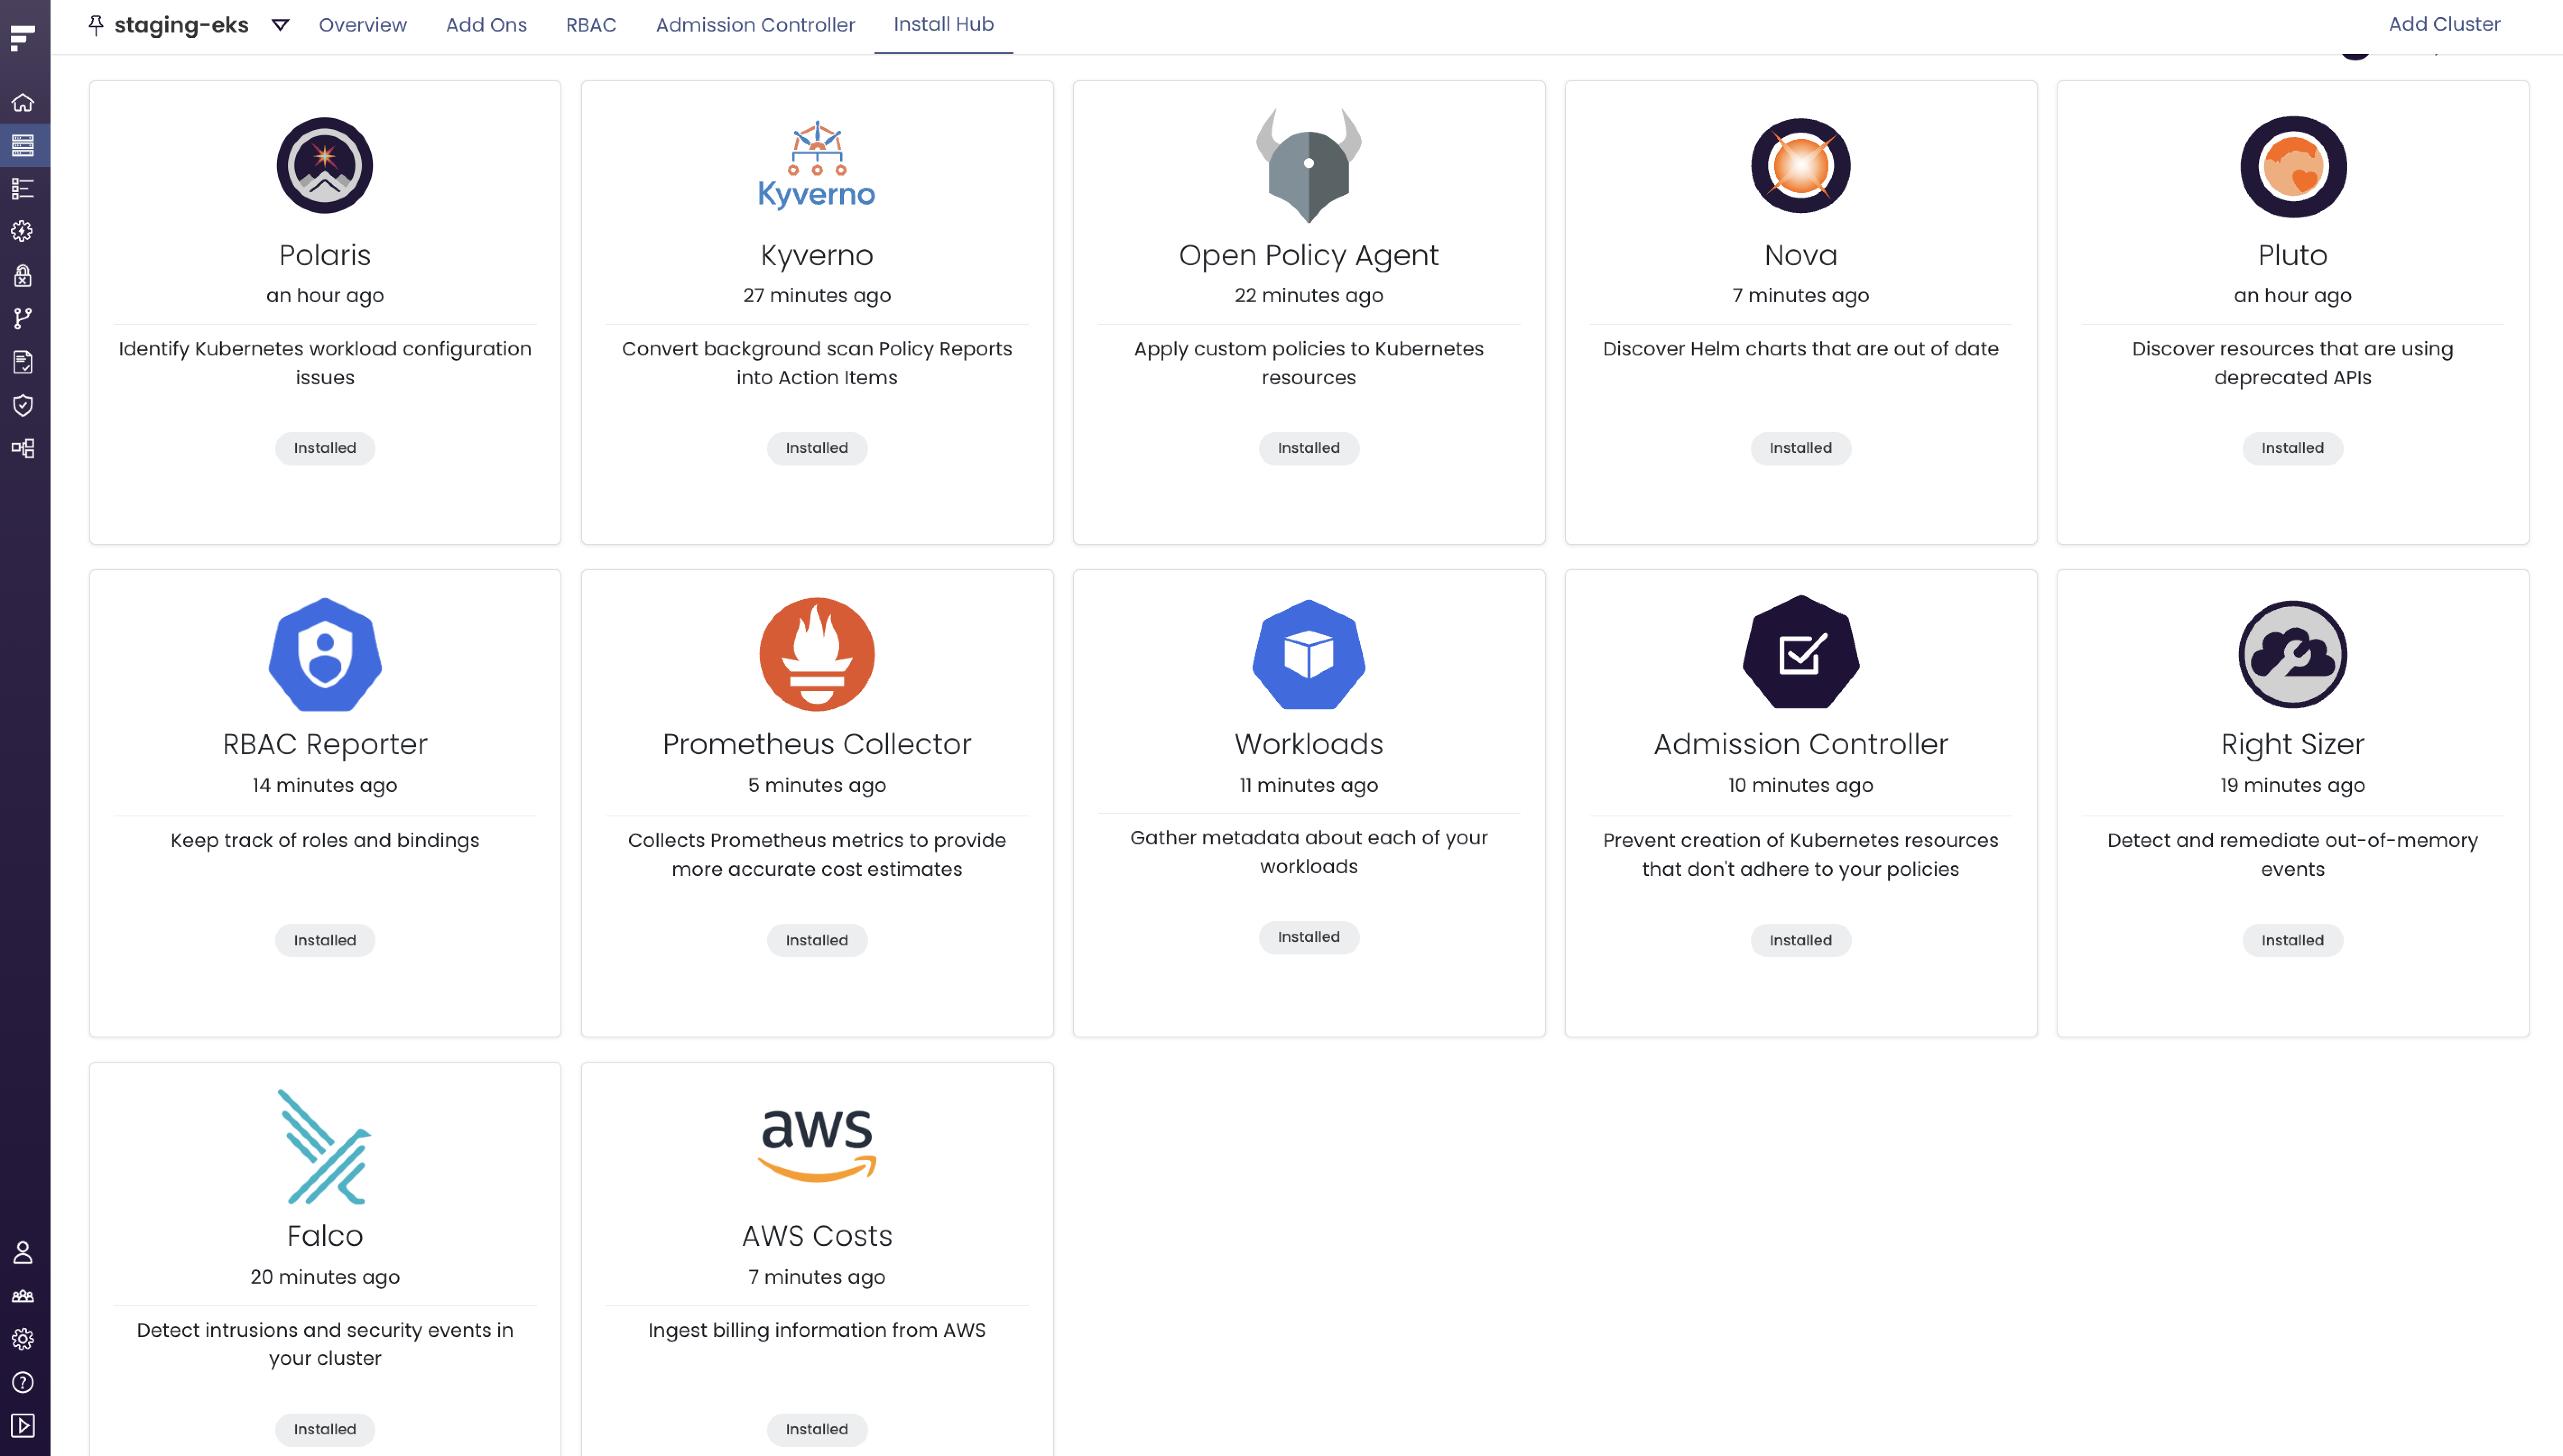The width and height of the screenshot is (2563, 1456).
Task: Click the staging-eks cluster name
Action: tap(181, 25)
